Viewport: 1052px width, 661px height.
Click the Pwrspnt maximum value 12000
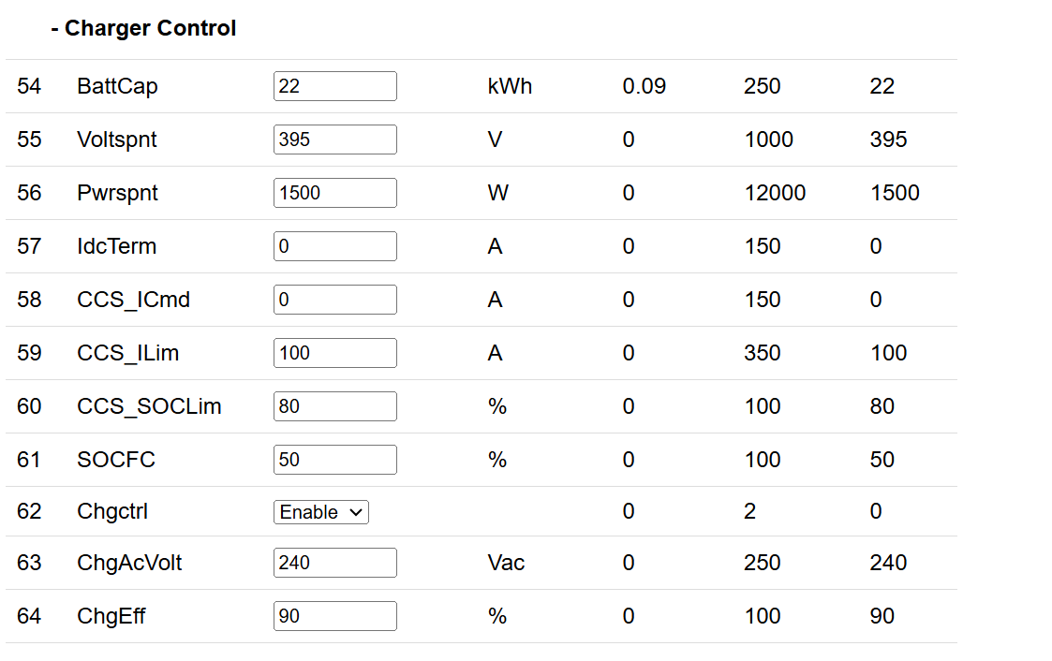[x=775, y=193]
